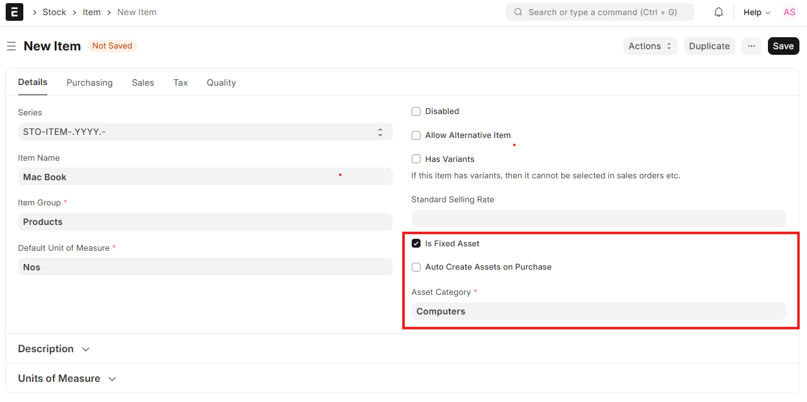Check Allow Alternative Item
Viewport: 807px width, 402px height.
416,135
